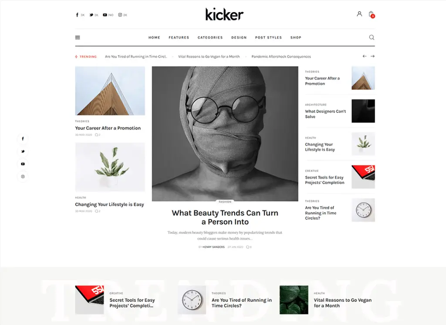Show previous trending item with left arrow
The image size is (446, 325).
click(x=365, y=56)
